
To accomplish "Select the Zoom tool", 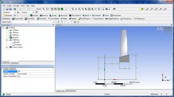I will tap(79, 9).
